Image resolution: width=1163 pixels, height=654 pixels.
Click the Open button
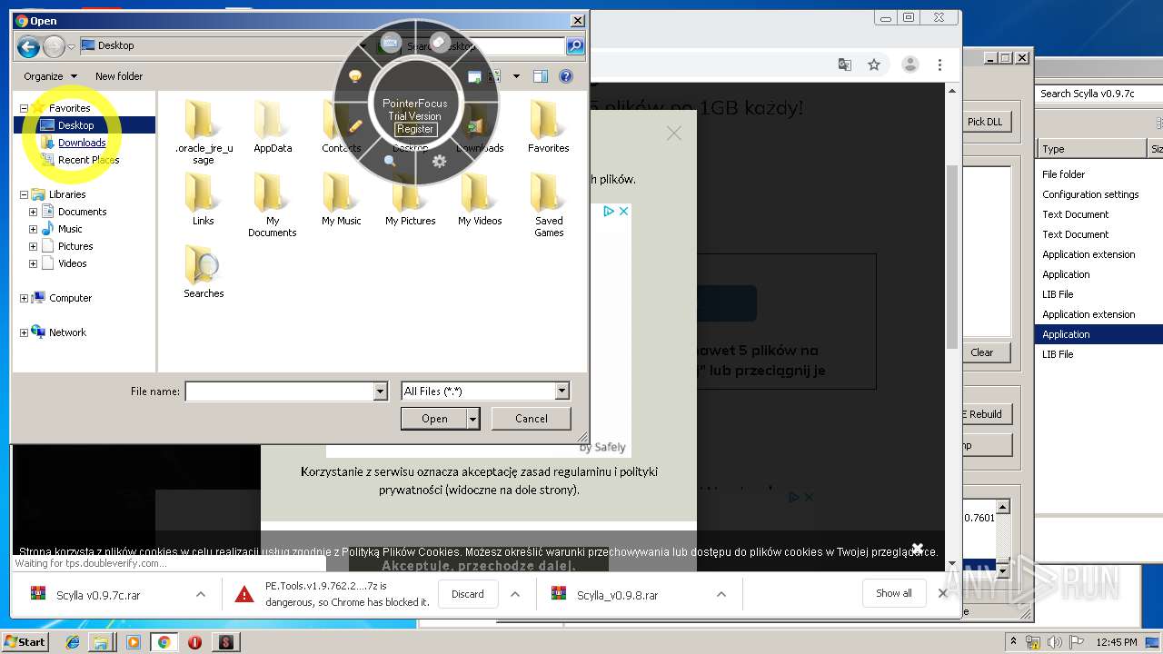[434, 419]
